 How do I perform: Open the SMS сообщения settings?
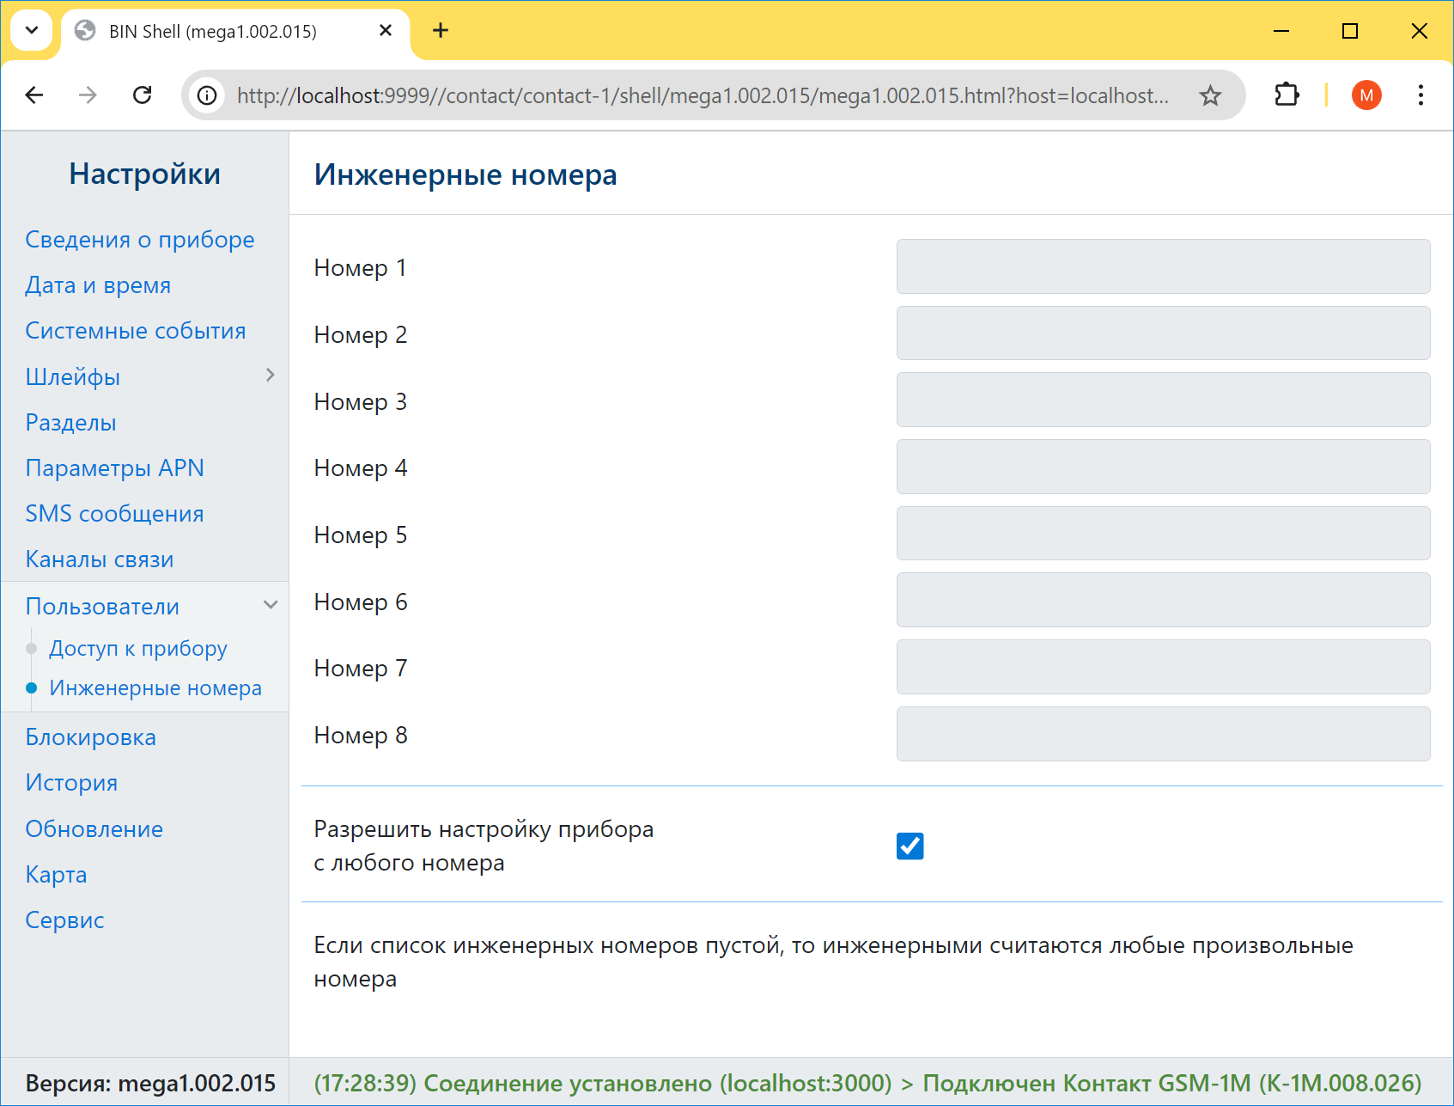[114, 513]
